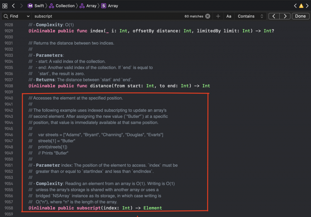
Task: Click the 'streets[1] = "Butler"' comment line
Action: click(56, 141)
